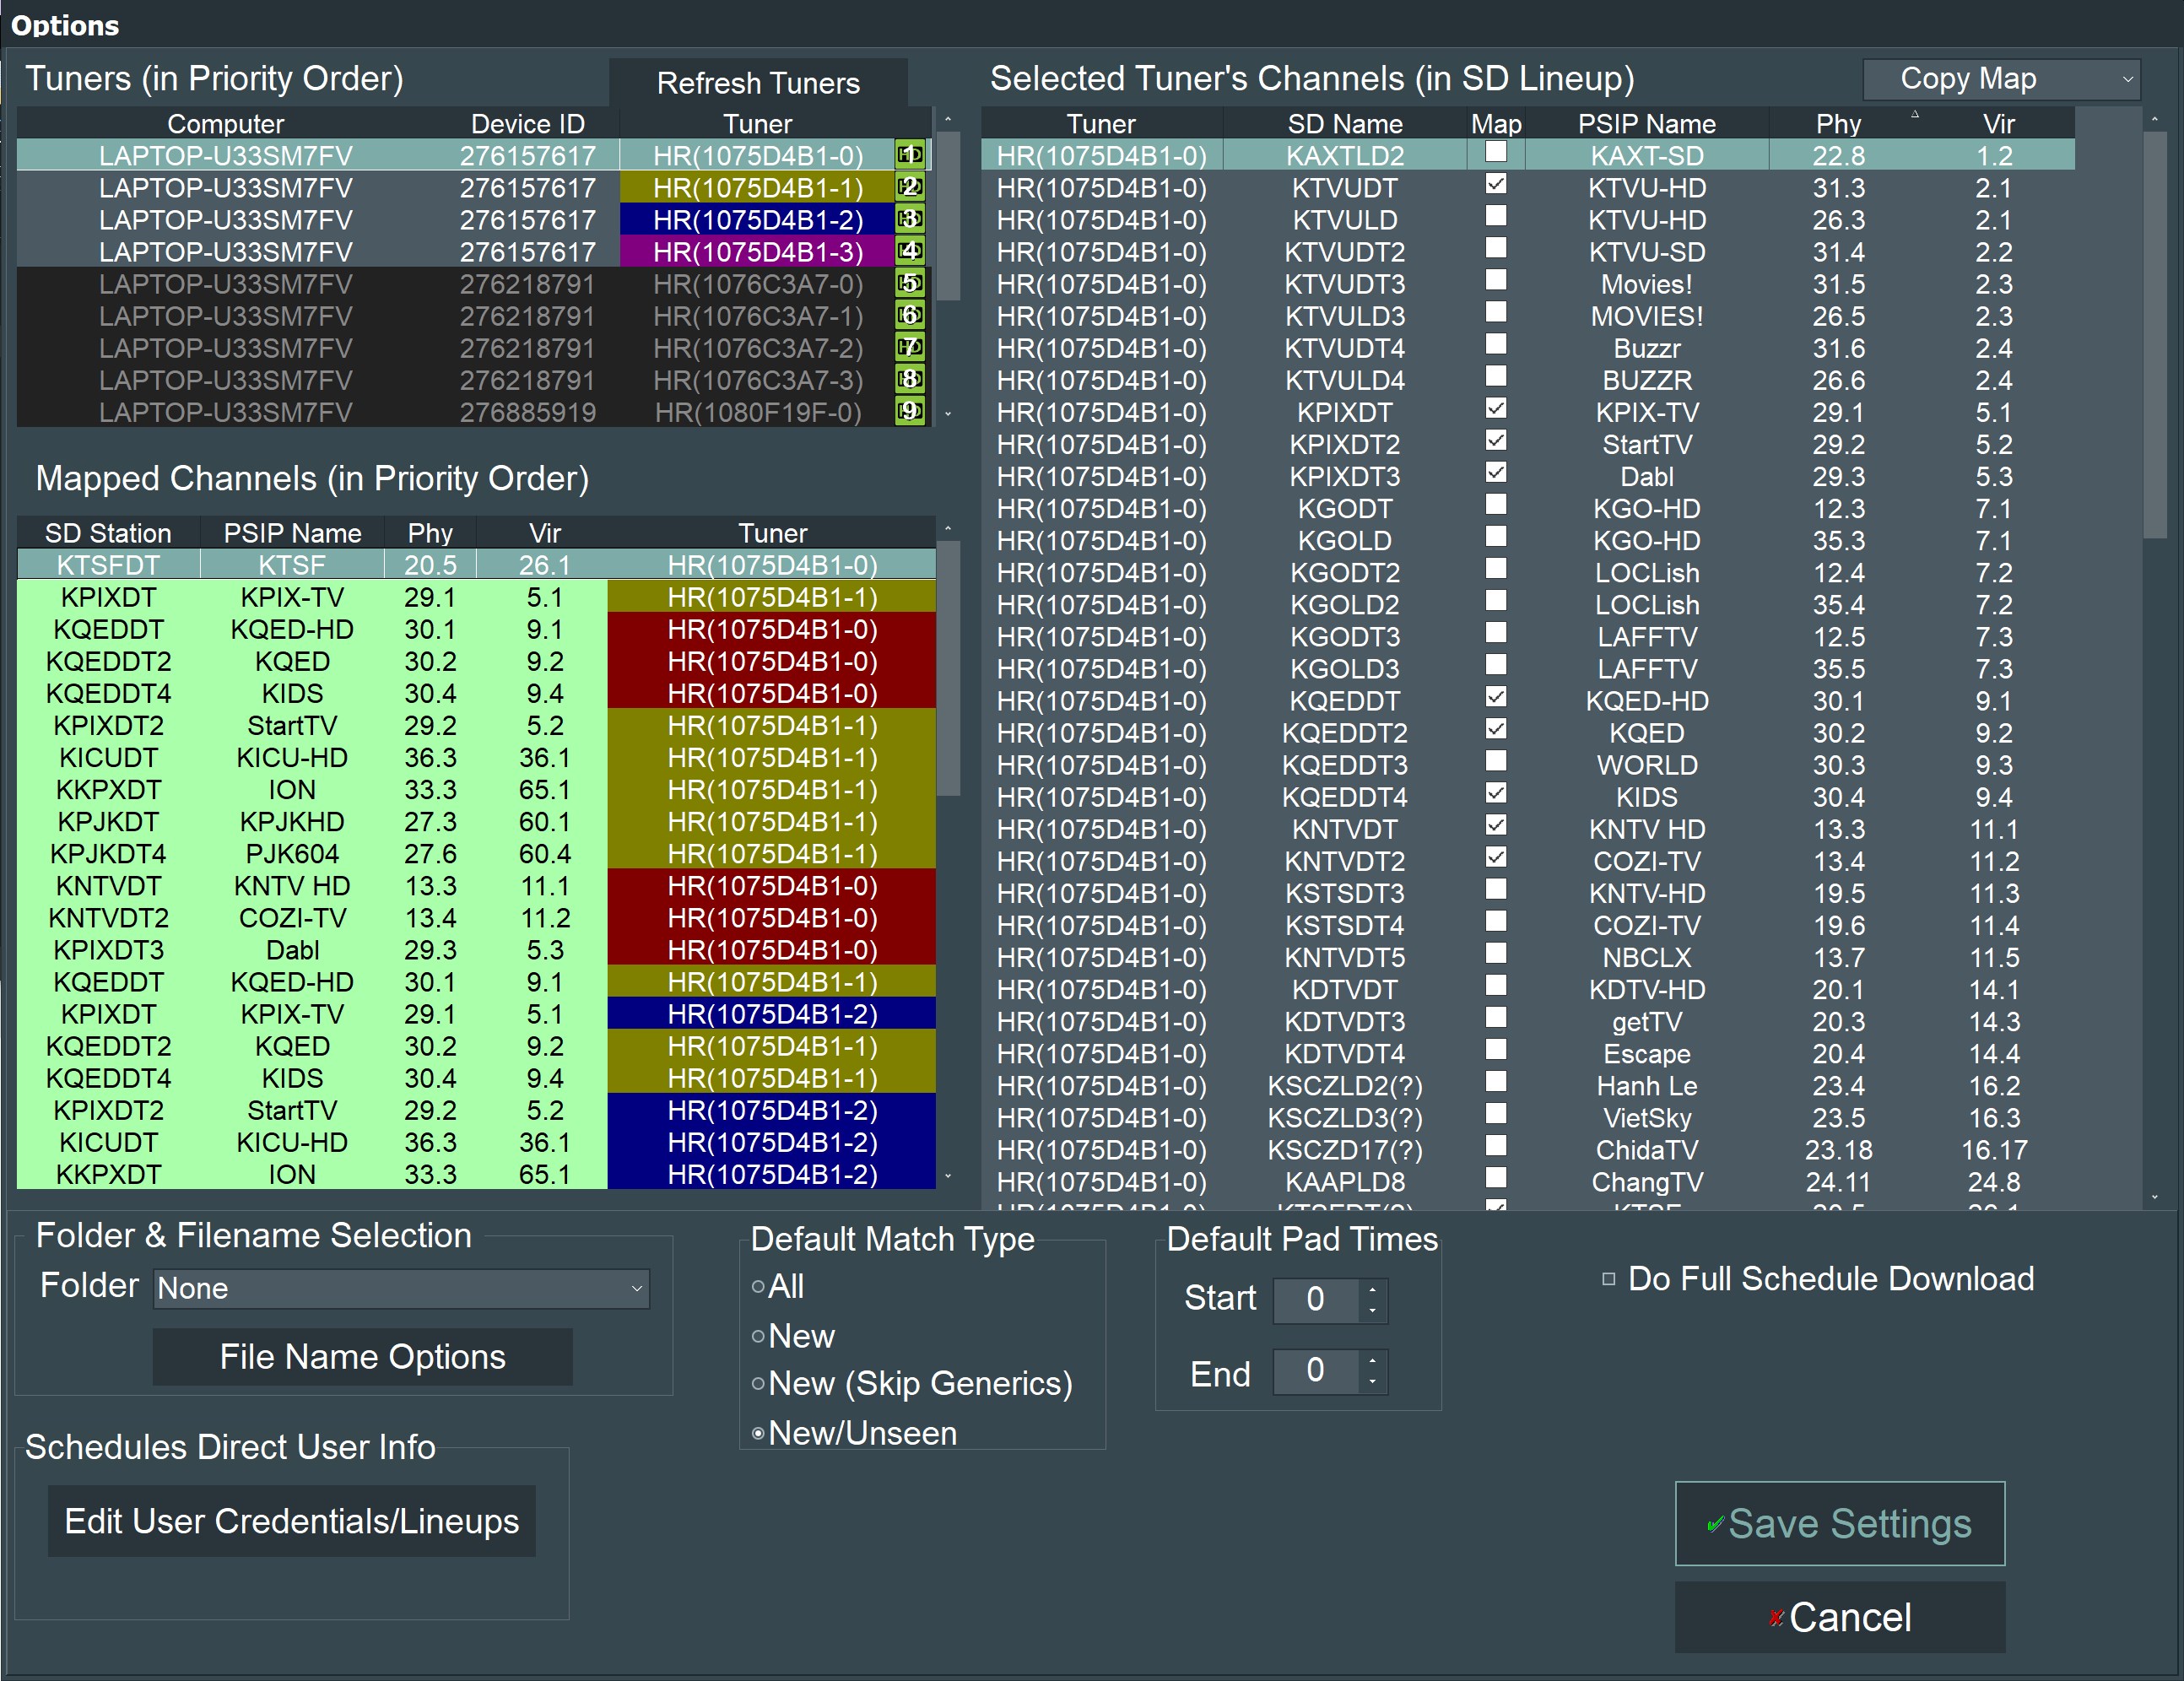Click the HD priority icon numbered 2

click(x=909, y=187)
